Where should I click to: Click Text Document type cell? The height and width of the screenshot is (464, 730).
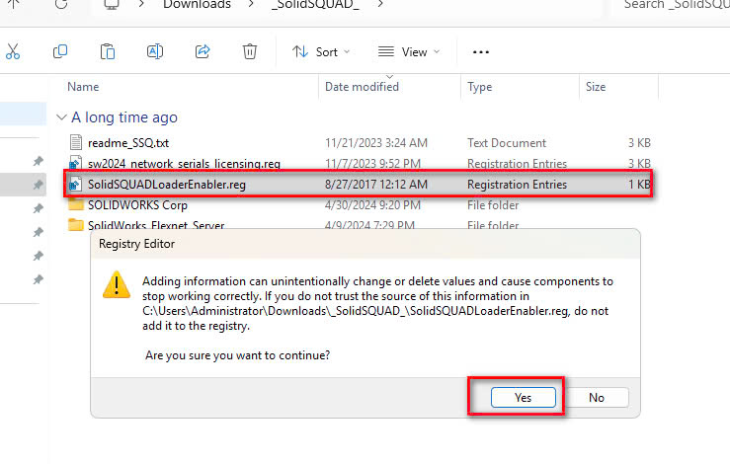point(507,143)
